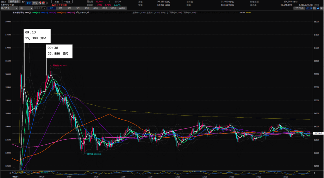Click the 最高値:56,280.0 chart marker

(x=60, y=65)
